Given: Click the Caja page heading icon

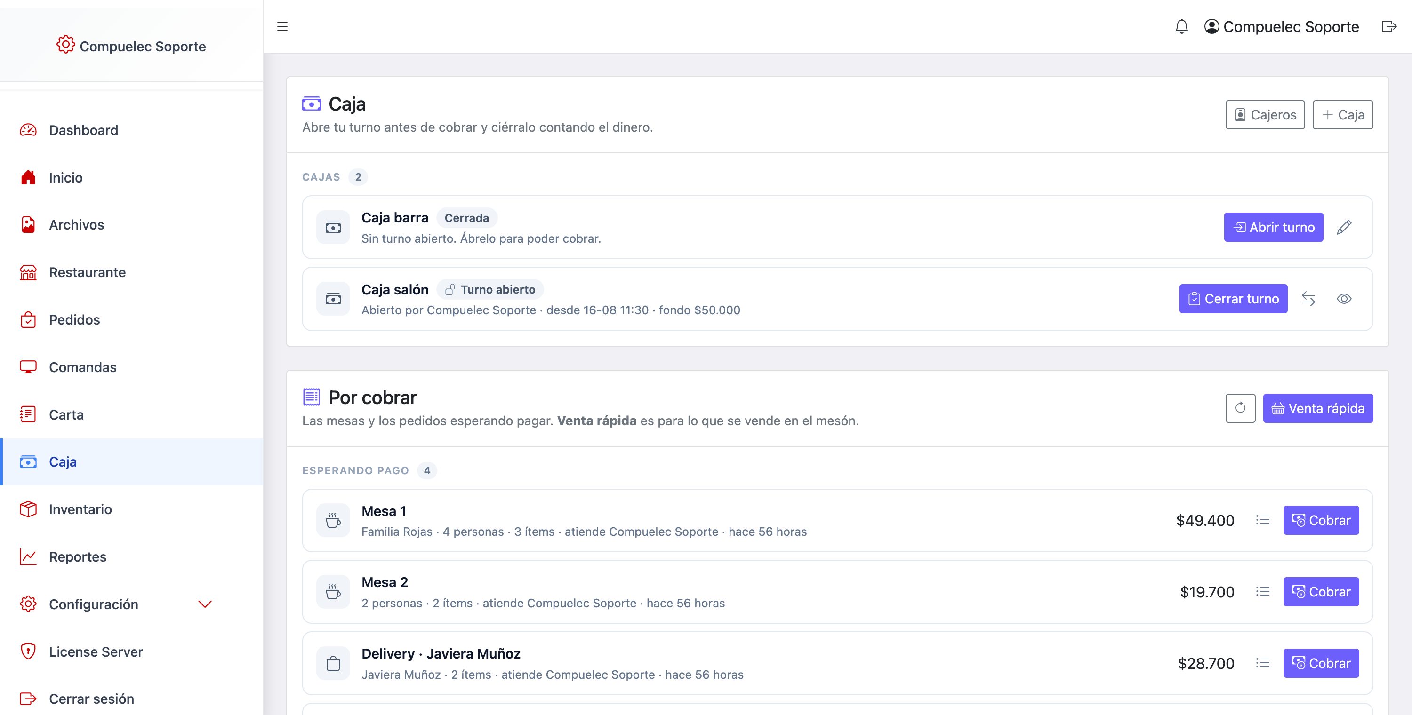Looking at the screenshot, I should click(x=311, y=103).
